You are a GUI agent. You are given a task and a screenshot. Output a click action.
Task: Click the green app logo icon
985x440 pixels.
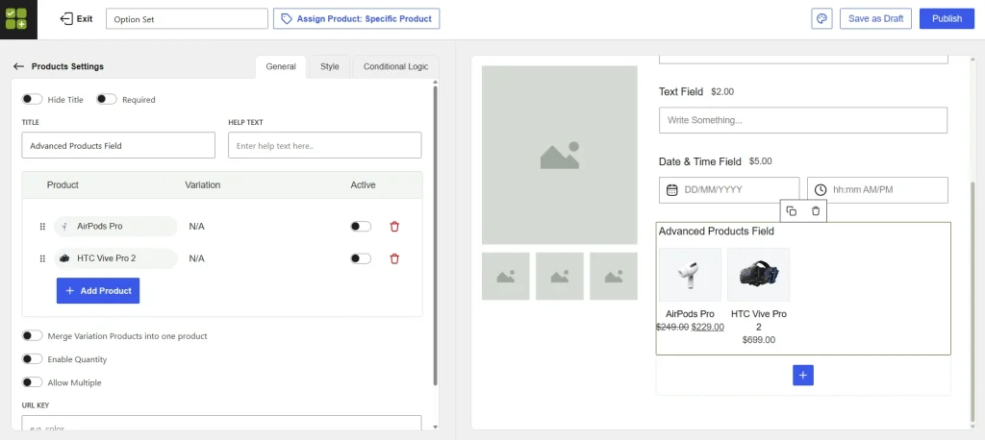point(15,19)
